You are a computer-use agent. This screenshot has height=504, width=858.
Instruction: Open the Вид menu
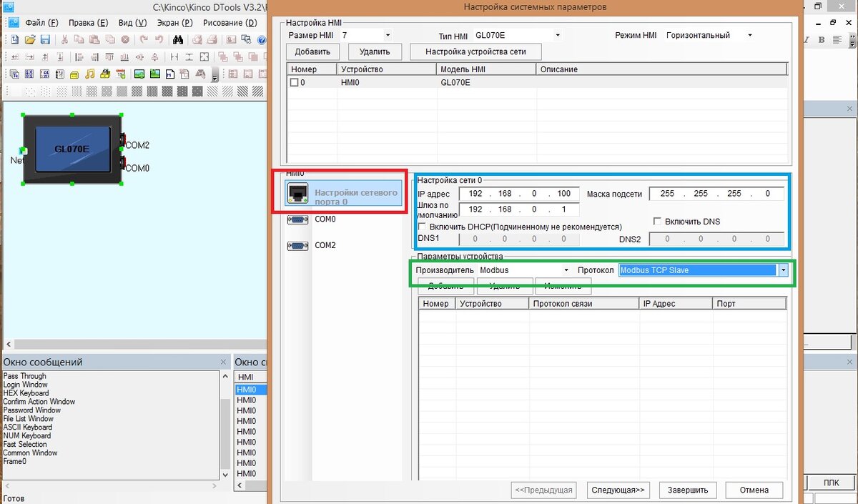click(x=131, y=22)
